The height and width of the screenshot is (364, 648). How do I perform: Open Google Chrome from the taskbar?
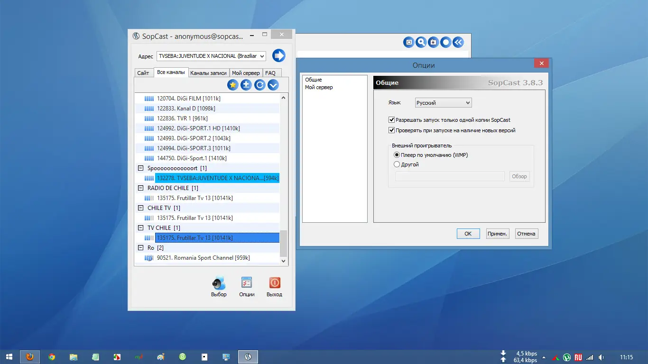tap(52, 357)
